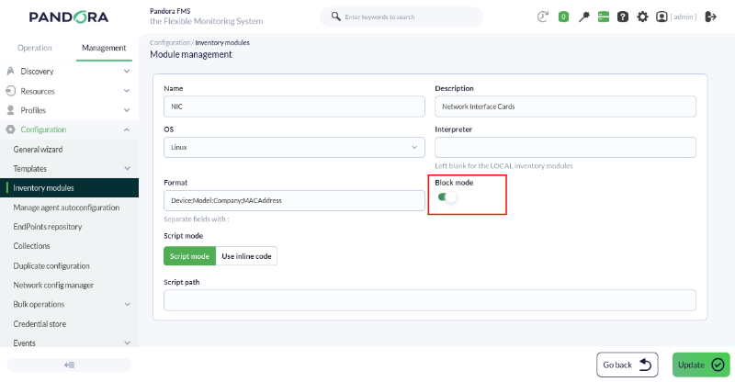Open the settings gear icon in header
This screenshot has height=382, width=735.
(x=642, y=17)
